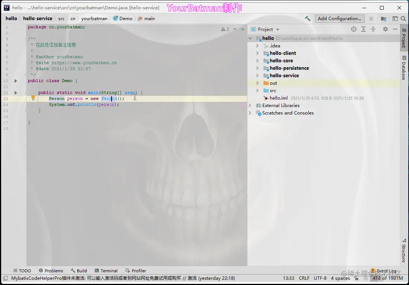Click the println method call

[x=87, y=104]
